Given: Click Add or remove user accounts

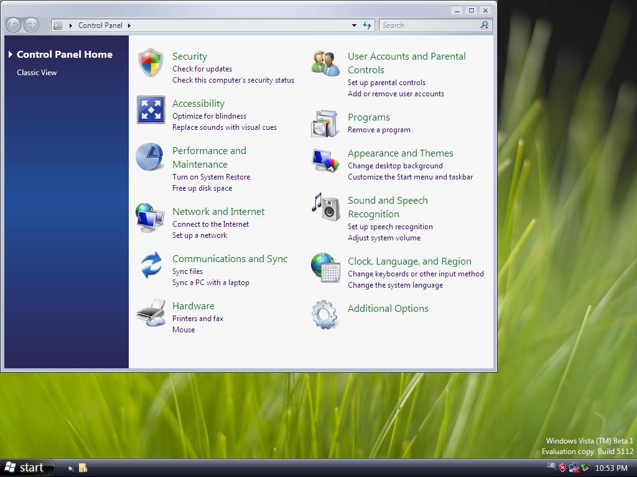Looking at the screenshot, I should pyautogui.click(x=396, y=94).
